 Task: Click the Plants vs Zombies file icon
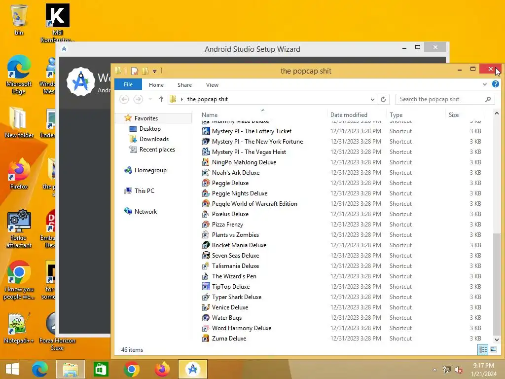[x=206, y=235]
